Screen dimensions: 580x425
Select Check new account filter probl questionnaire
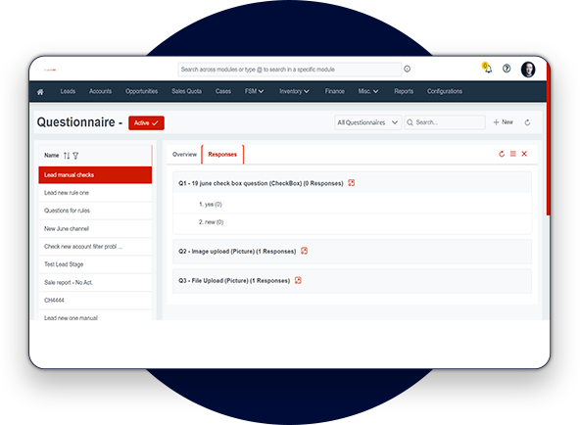point(95,247)
